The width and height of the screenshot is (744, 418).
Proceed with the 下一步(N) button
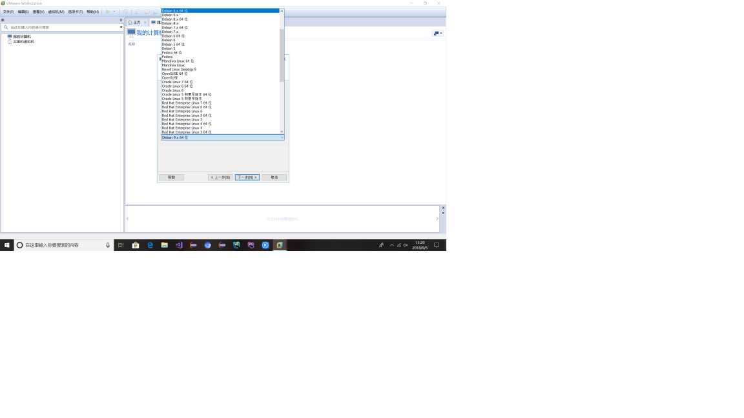(247, 177)
